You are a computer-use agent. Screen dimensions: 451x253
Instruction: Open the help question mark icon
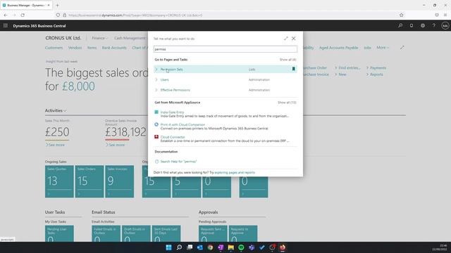[x=434, y=25]
